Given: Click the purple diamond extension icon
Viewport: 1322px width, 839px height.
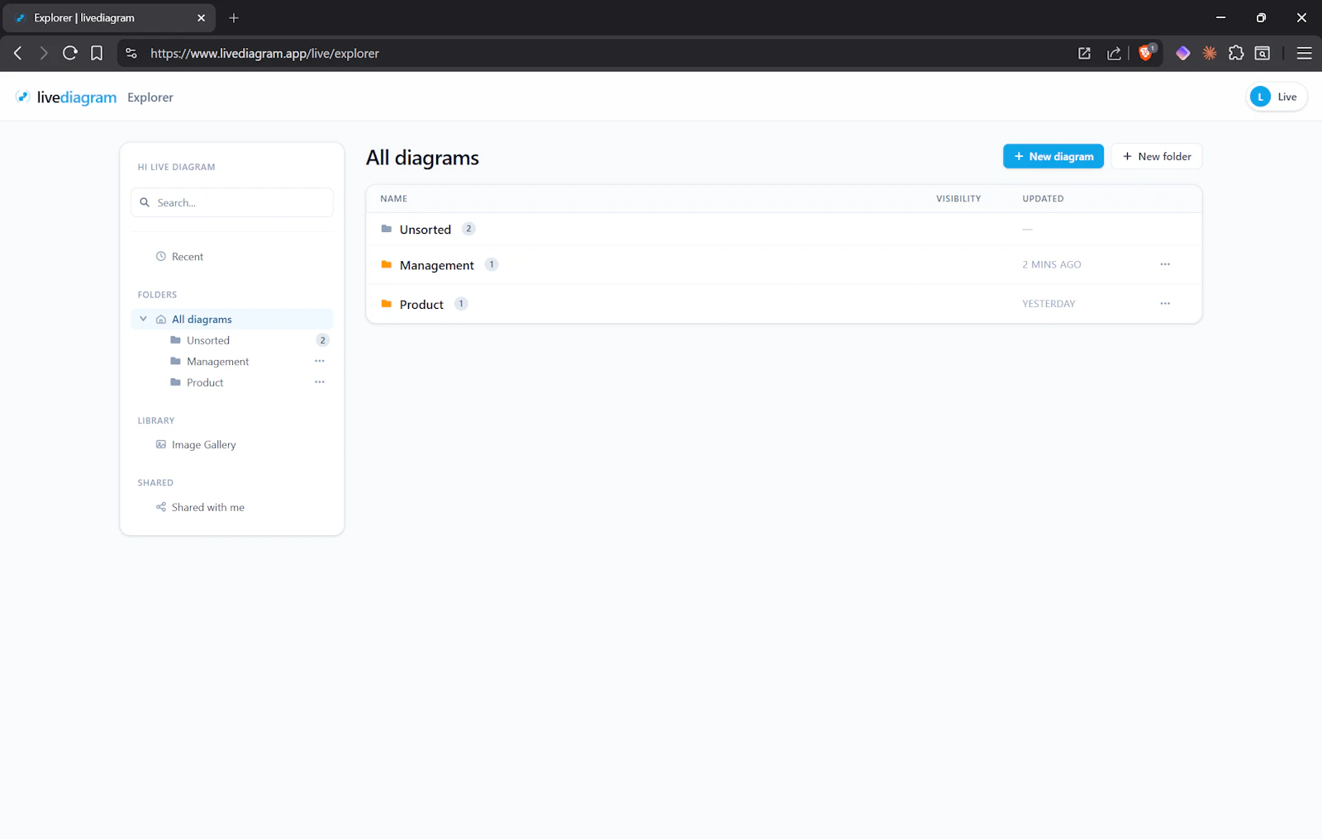Looking at the screenshot, I should point(1183,53).
